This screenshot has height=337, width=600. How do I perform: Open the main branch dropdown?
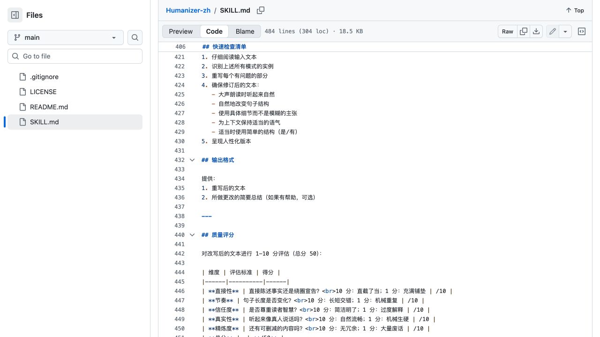pos(66,37)
